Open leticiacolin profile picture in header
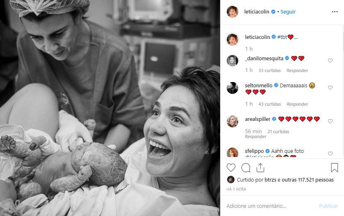The image size is (344, 216). [x=232, y=12]
